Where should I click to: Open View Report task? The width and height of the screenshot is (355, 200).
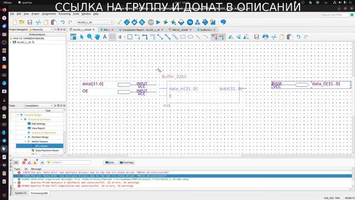(38, 128)
